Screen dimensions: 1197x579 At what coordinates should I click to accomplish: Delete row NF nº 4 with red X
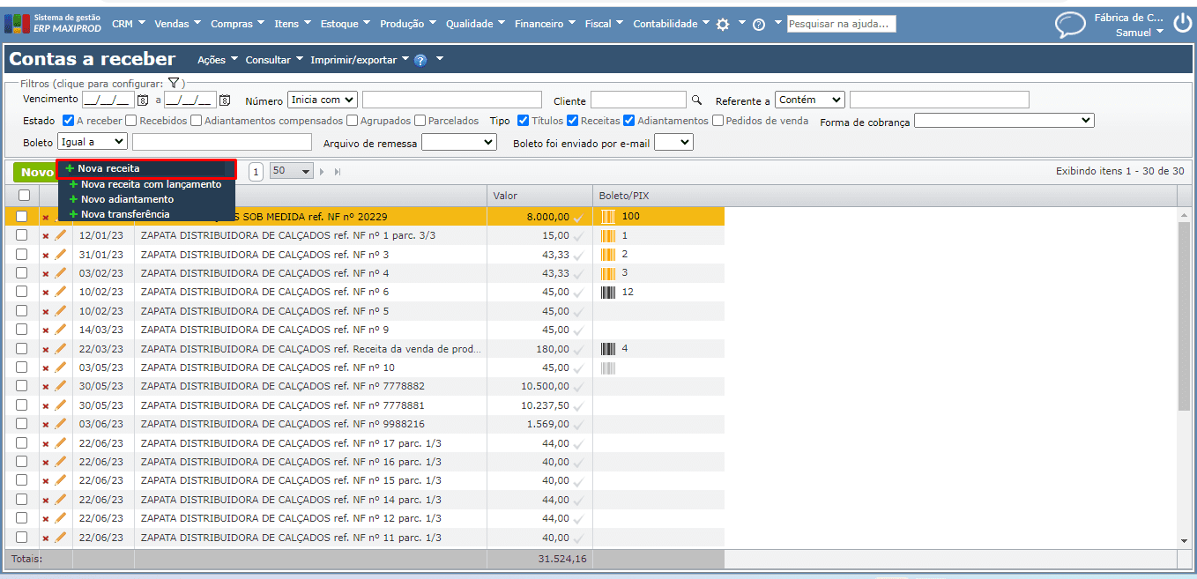(46, 274)
